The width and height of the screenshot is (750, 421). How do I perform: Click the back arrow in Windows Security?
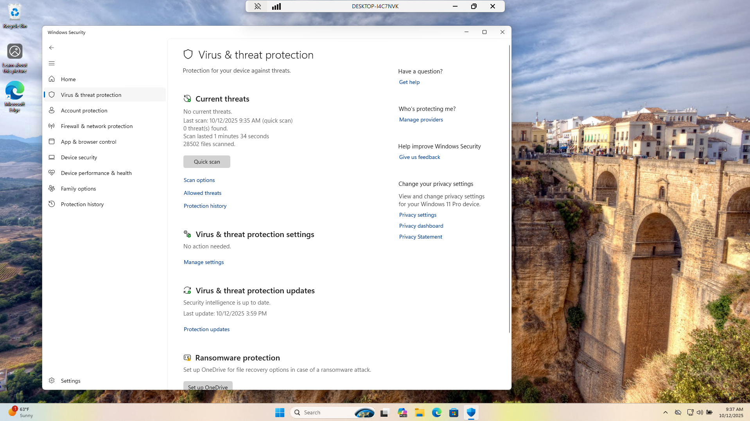click(52, 48)
